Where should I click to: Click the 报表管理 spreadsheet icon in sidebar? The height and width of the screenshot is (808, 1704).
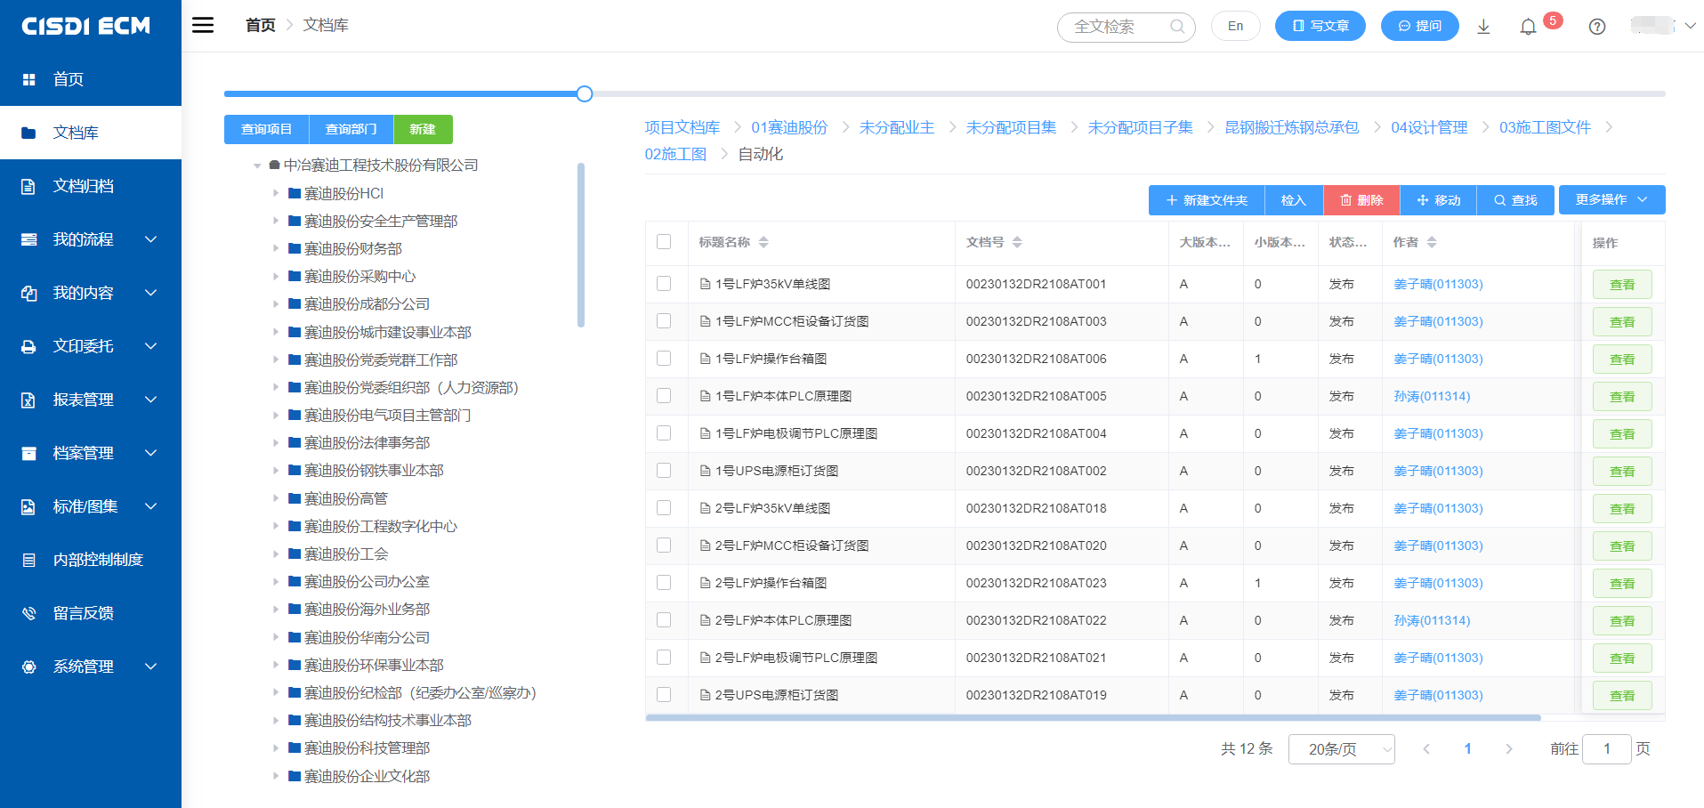tap(28, 400)
